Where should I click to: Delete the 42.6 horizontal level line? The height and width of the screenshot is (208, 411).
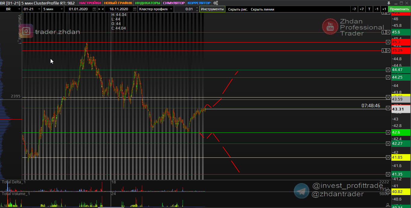click(x=388, y=132)
